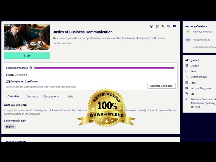This screenshot has height=162, width=216.
Task: Click the Course grid icon in At a glance
Action: pos(187,65)
